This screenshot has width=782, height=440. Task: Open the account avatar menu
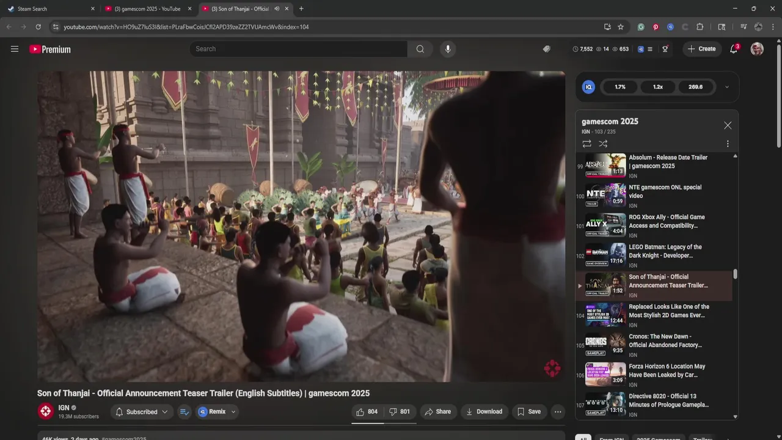pos(757,49)
